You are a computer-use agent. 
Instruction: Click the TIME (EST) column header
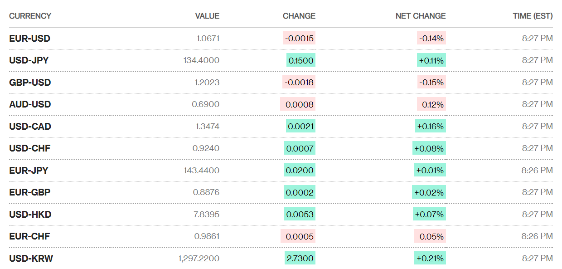click(x=533, y=16)
